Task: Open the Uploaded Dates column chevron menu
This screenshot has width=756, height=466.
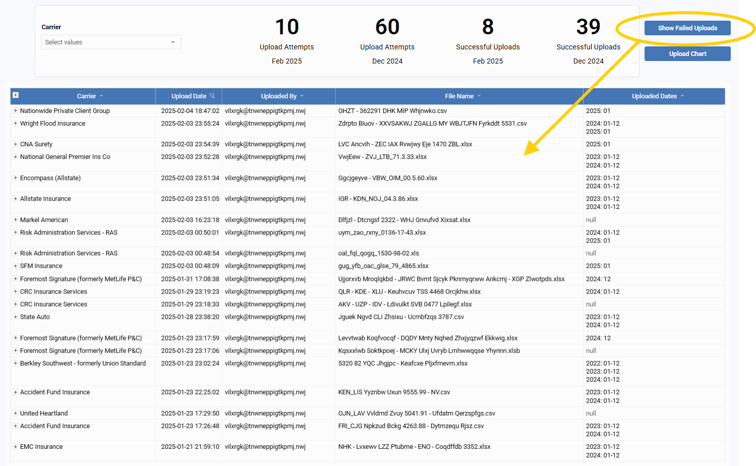Action: 682,96
